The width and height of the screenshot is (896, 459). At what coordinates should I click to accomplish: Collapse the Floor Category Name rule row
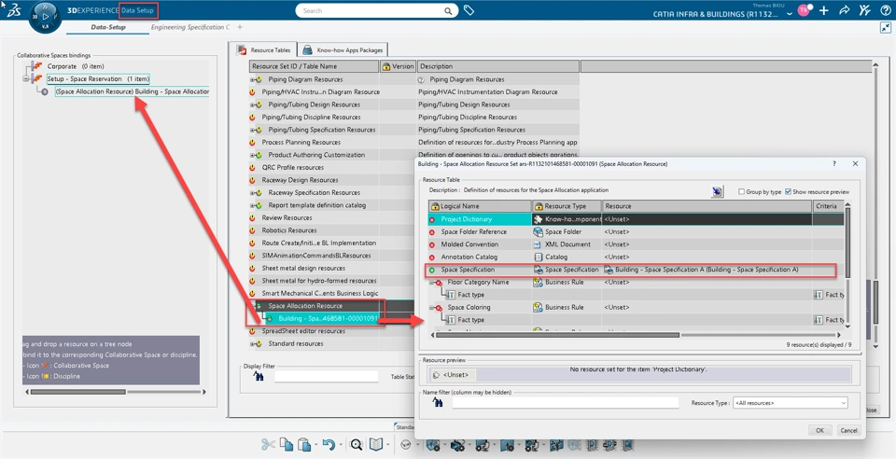click(x=432, y=282)
